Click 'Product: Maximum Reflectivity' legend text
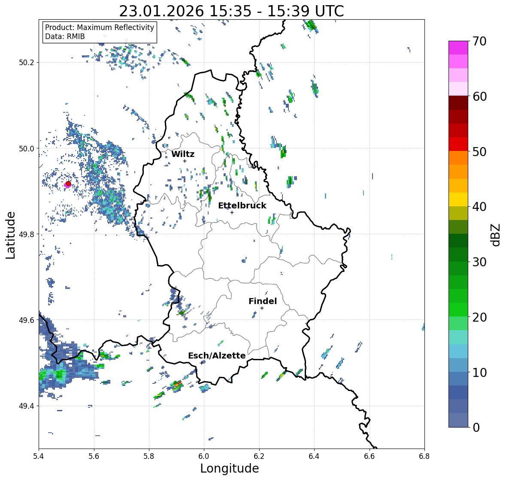Viewport: 506px width, 479px height. [100, 27]
